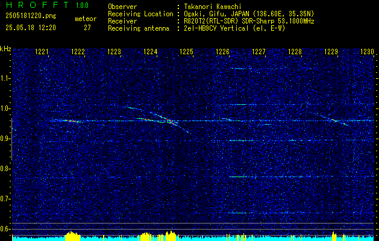
Task: Click the HROFFT program title
Action: 37,5
